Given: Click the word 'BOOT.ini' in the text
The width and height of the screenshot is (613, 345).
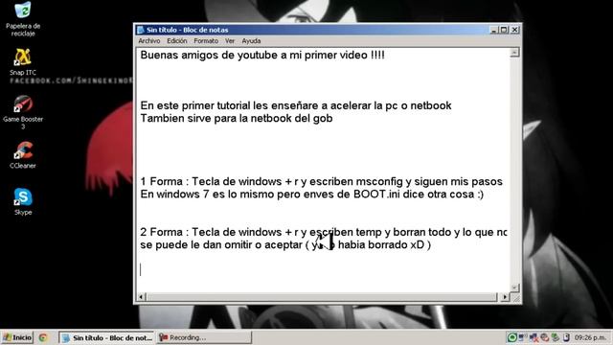Looking at the screenshot, I should click(x=376, y=194).
